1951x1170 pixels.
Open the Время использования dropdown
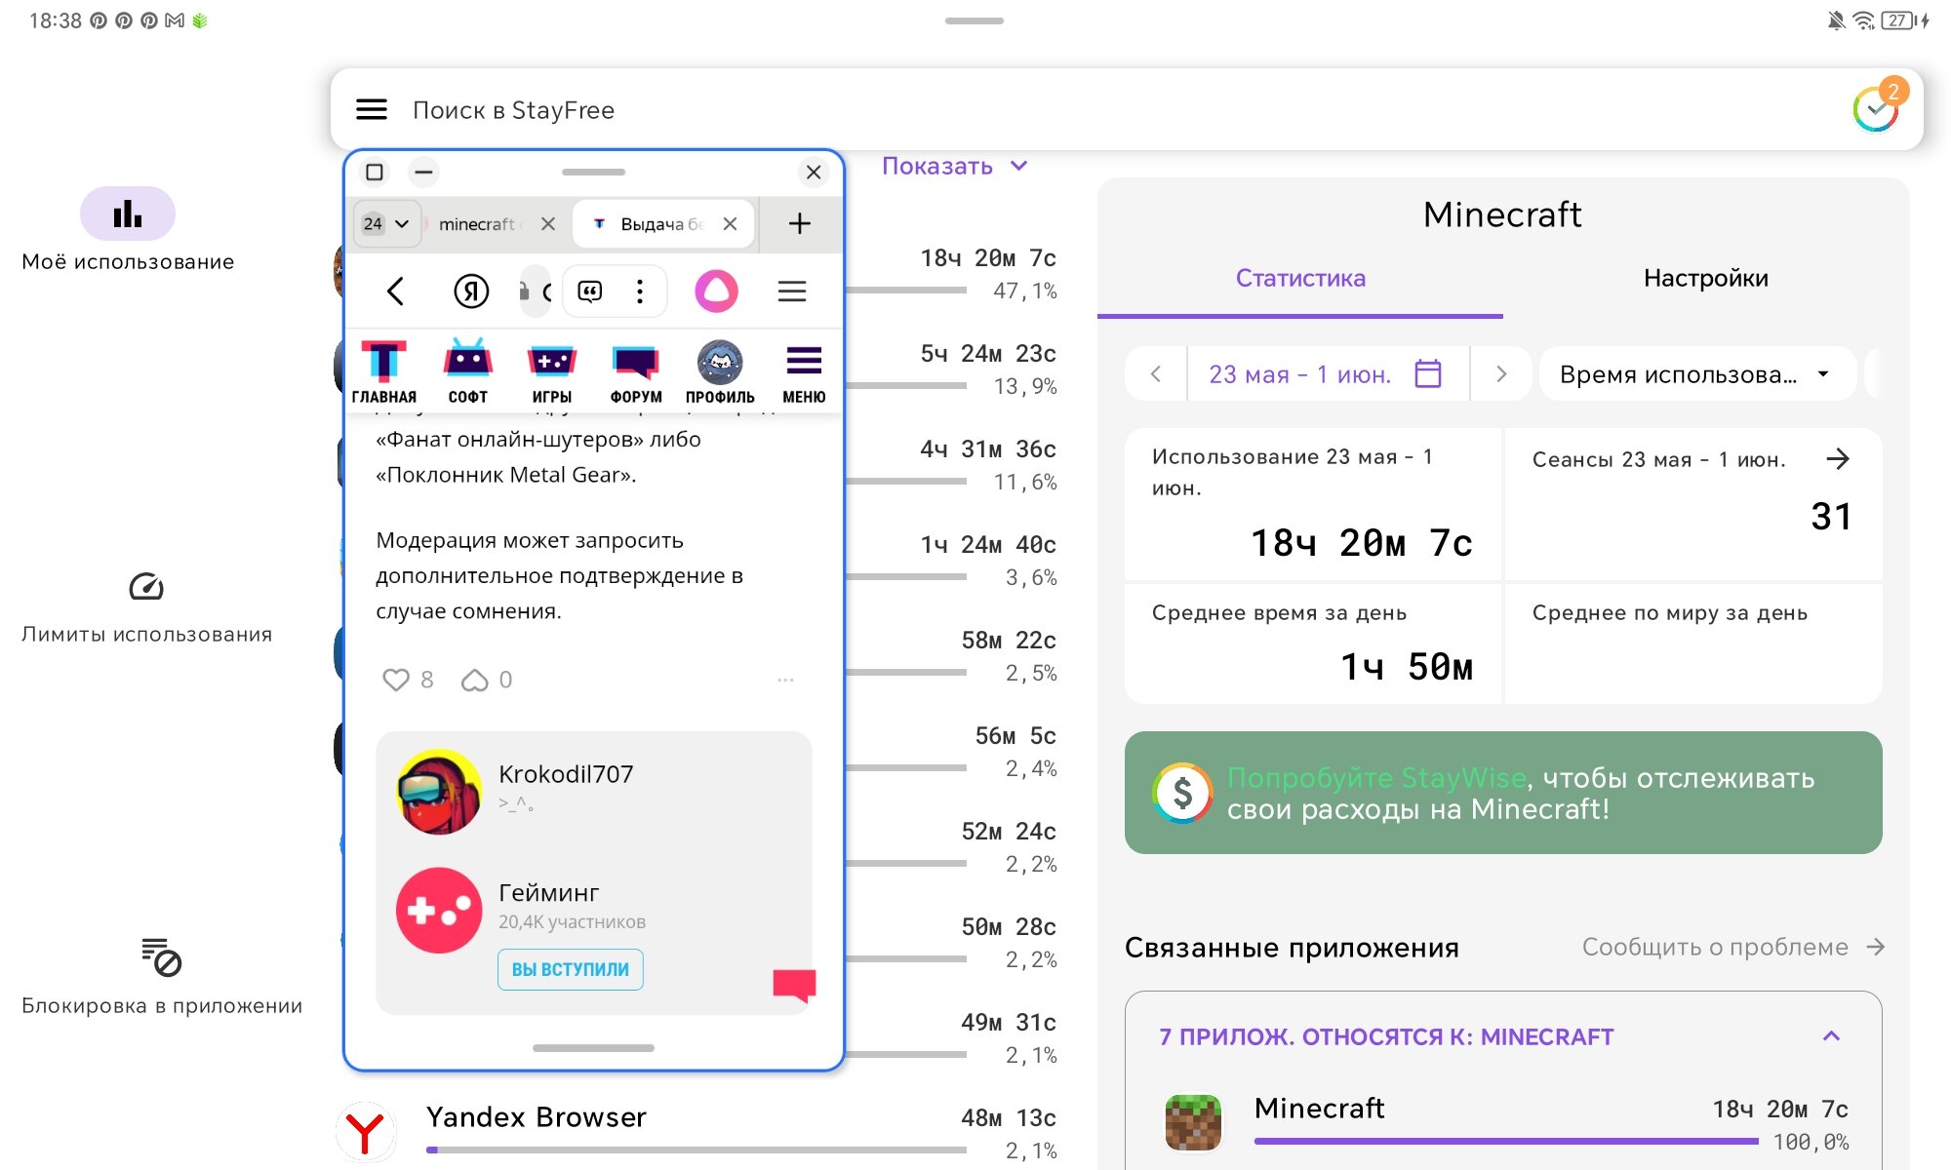tap(1696, 374)
